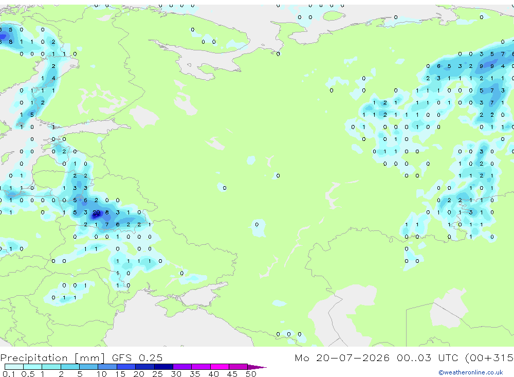Select the 10–15 mm legend swatch
Viewport: 514px width, 377px height.
pos(107,367)
